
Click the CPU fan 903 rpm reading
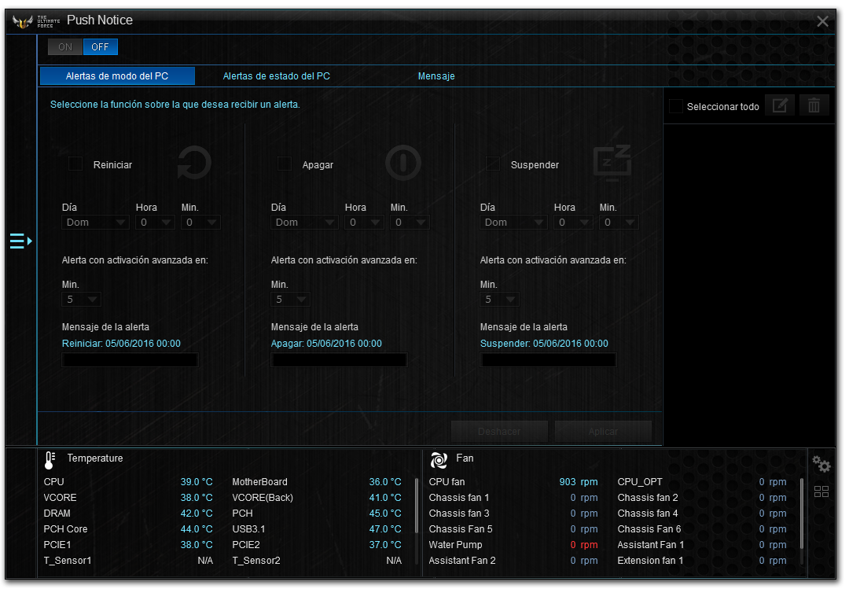click(x=579, y=482)
